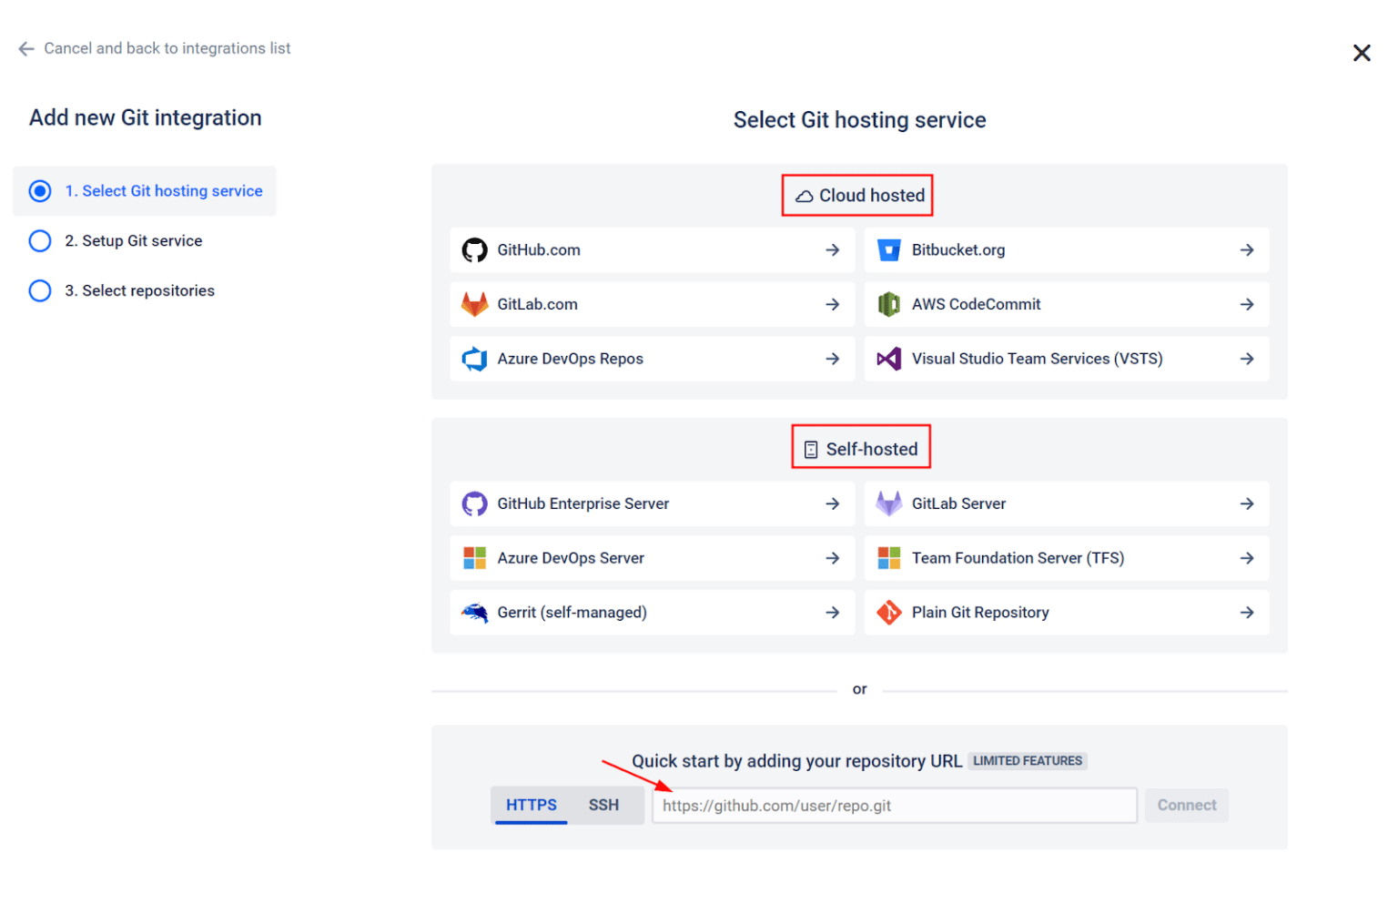Click the AWS CodeCommit icon
Screen dimensions: 1398x904
[888, 304]
